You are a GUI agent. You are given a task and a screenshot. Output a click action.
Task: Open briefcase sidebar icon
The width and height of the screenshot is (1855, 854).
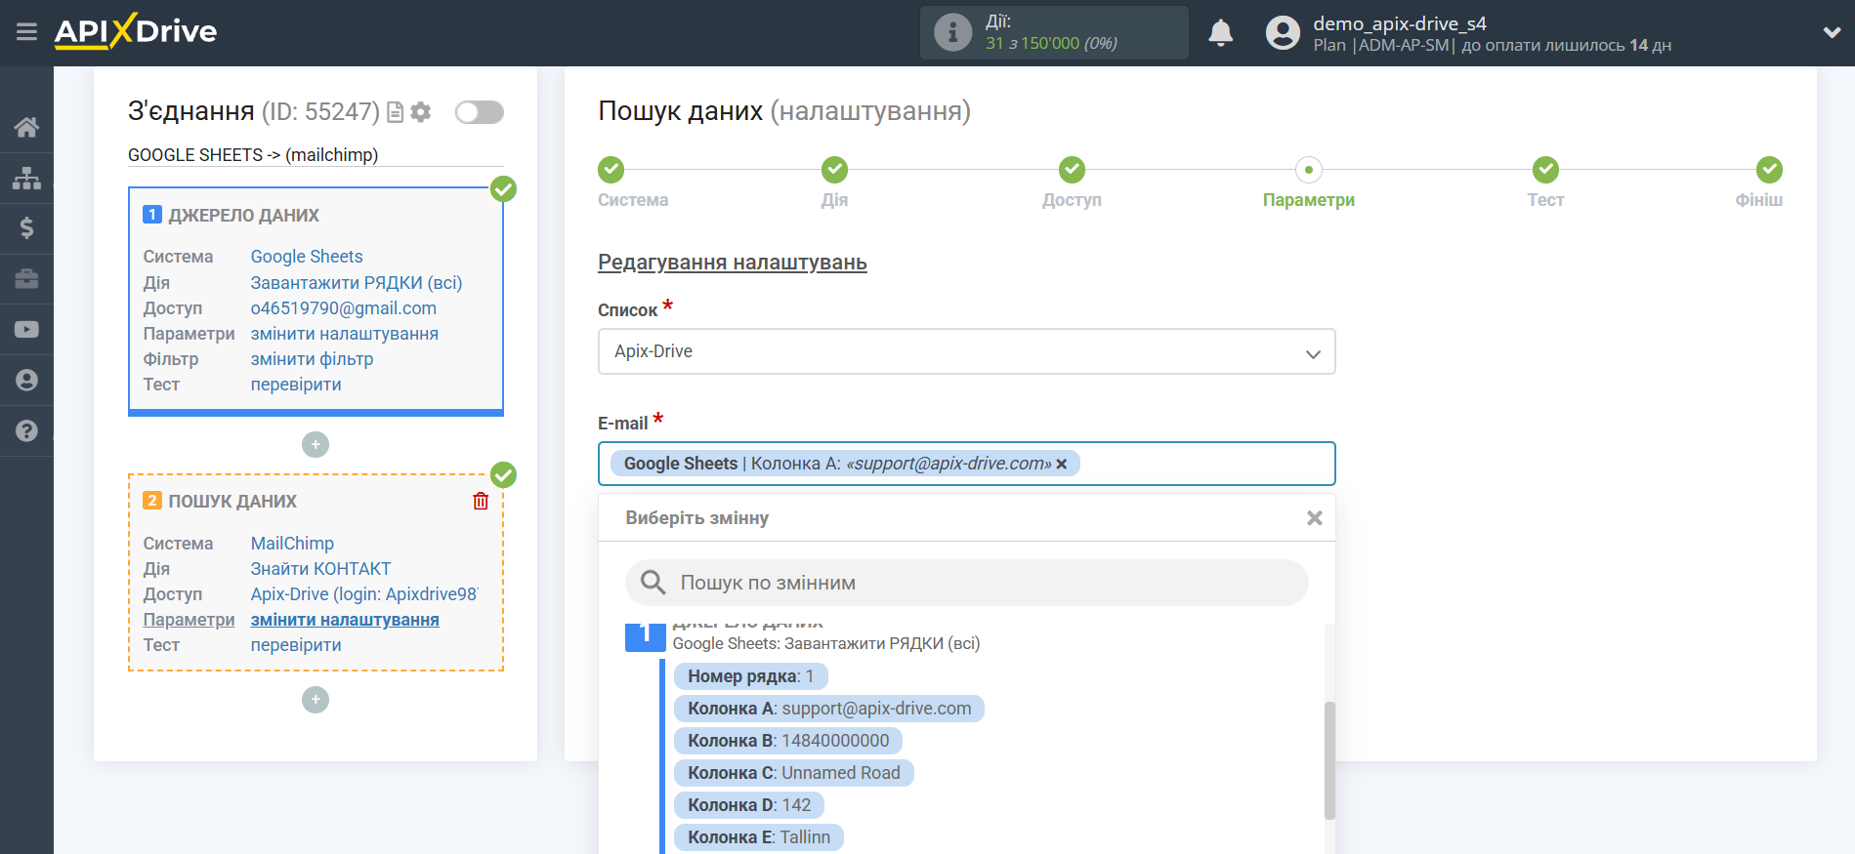point(26,279)
